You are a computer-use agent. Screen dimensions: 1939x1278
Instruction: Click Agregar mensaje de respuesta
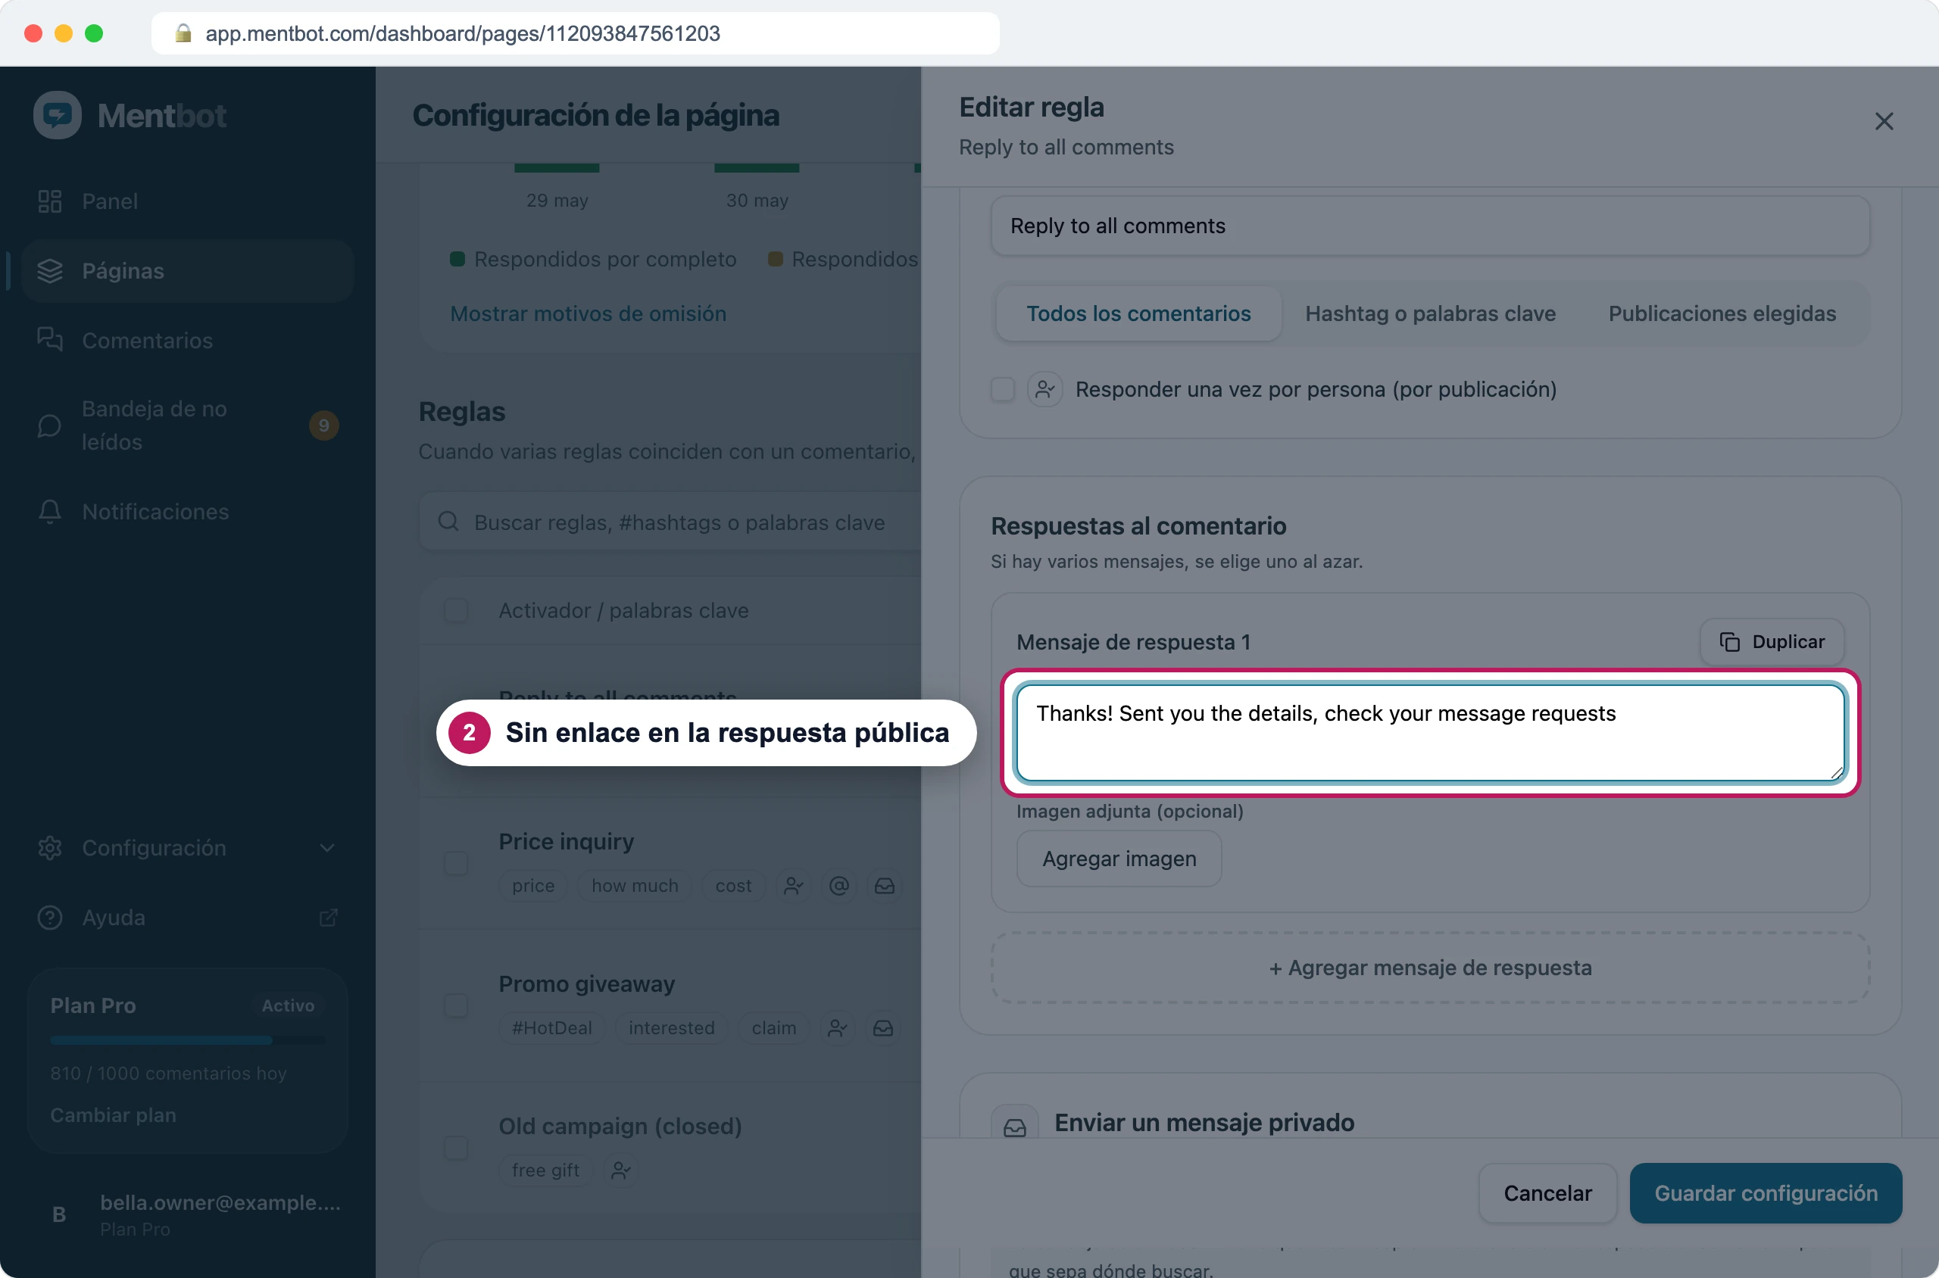click(1430, 968)
